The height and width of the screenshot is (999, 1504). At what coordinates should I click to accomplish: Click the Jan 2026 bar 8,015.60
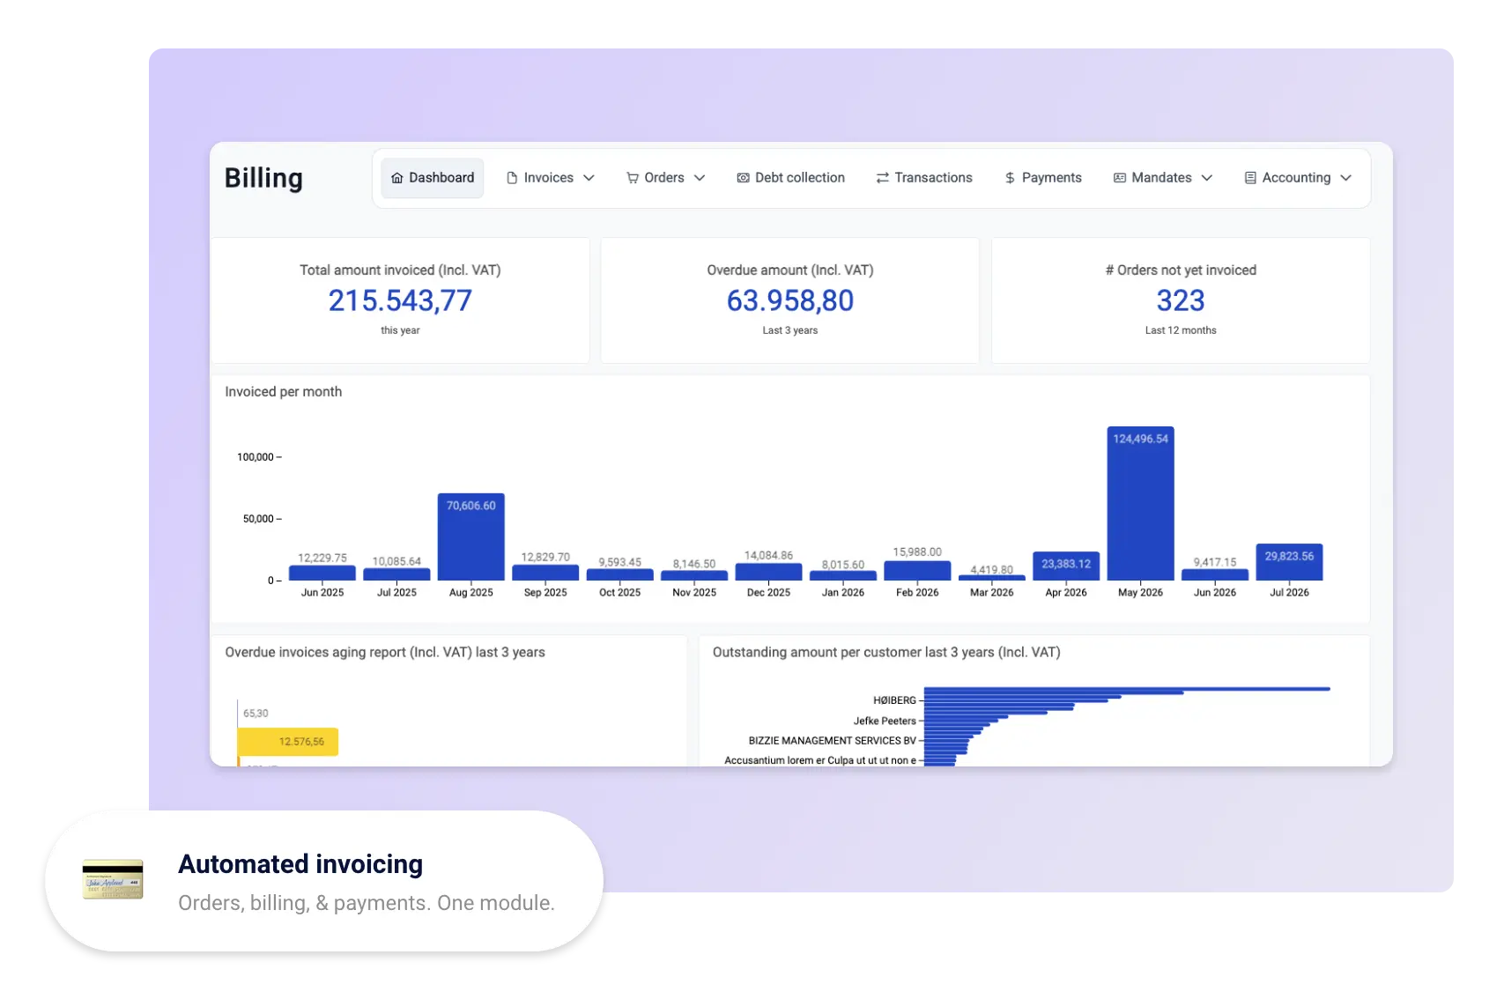843,575
